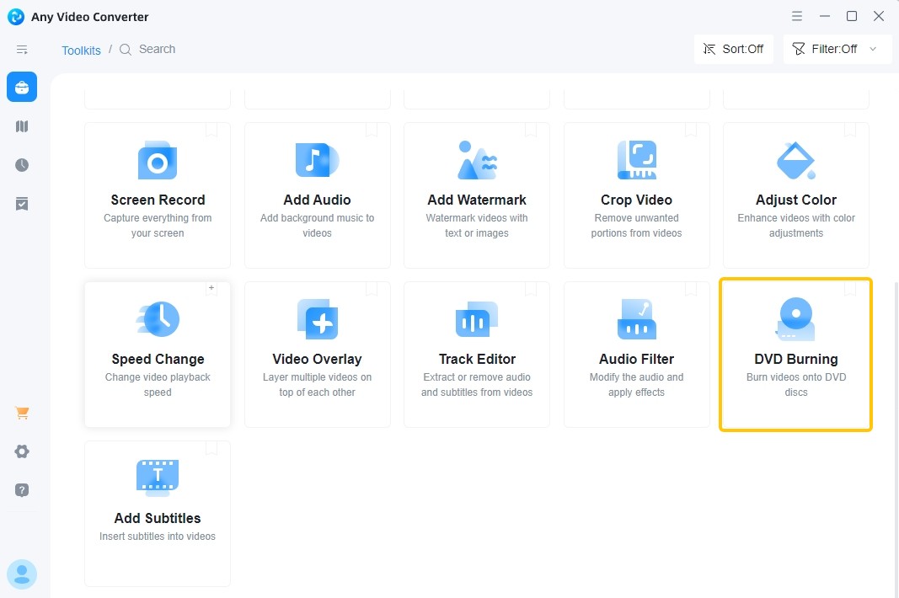Screen dimensions: 899x598
Task: Open the history view in the sidebar
Action: pyautogui.click(x=21, y=165)
